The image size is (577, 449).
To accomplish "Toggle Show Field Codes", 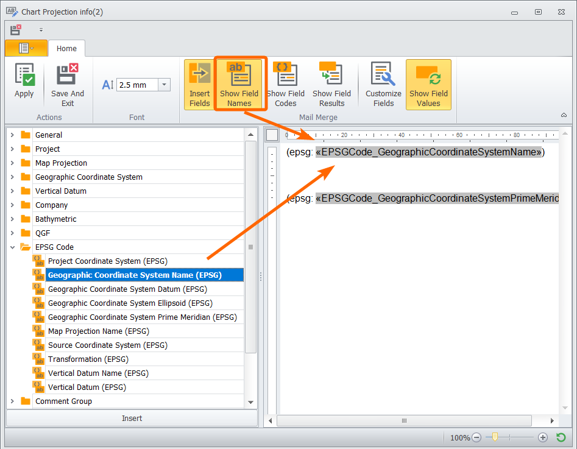I will coord(286,85).
